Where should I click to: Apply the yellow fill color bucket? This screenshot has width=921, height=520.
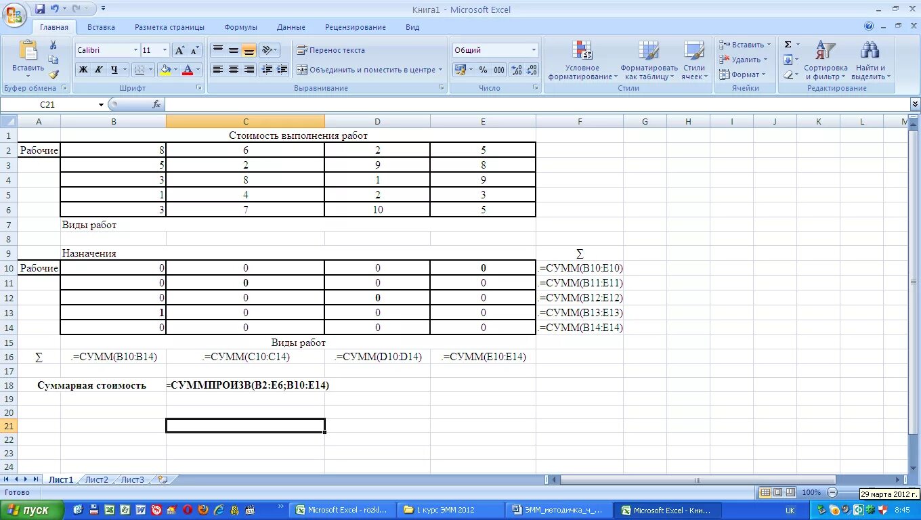click(x=165, y=69)
